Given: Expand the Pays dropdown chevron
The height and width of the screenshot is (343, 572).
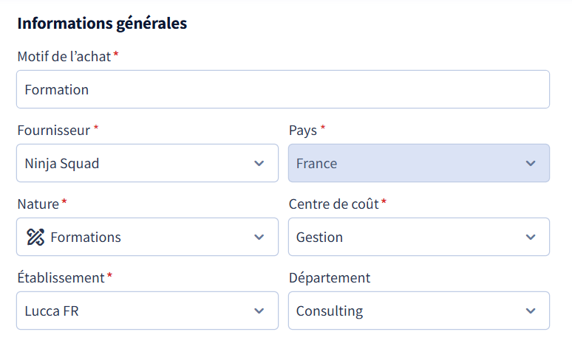Looking at the screenshot, I should (x=531, y=164).
